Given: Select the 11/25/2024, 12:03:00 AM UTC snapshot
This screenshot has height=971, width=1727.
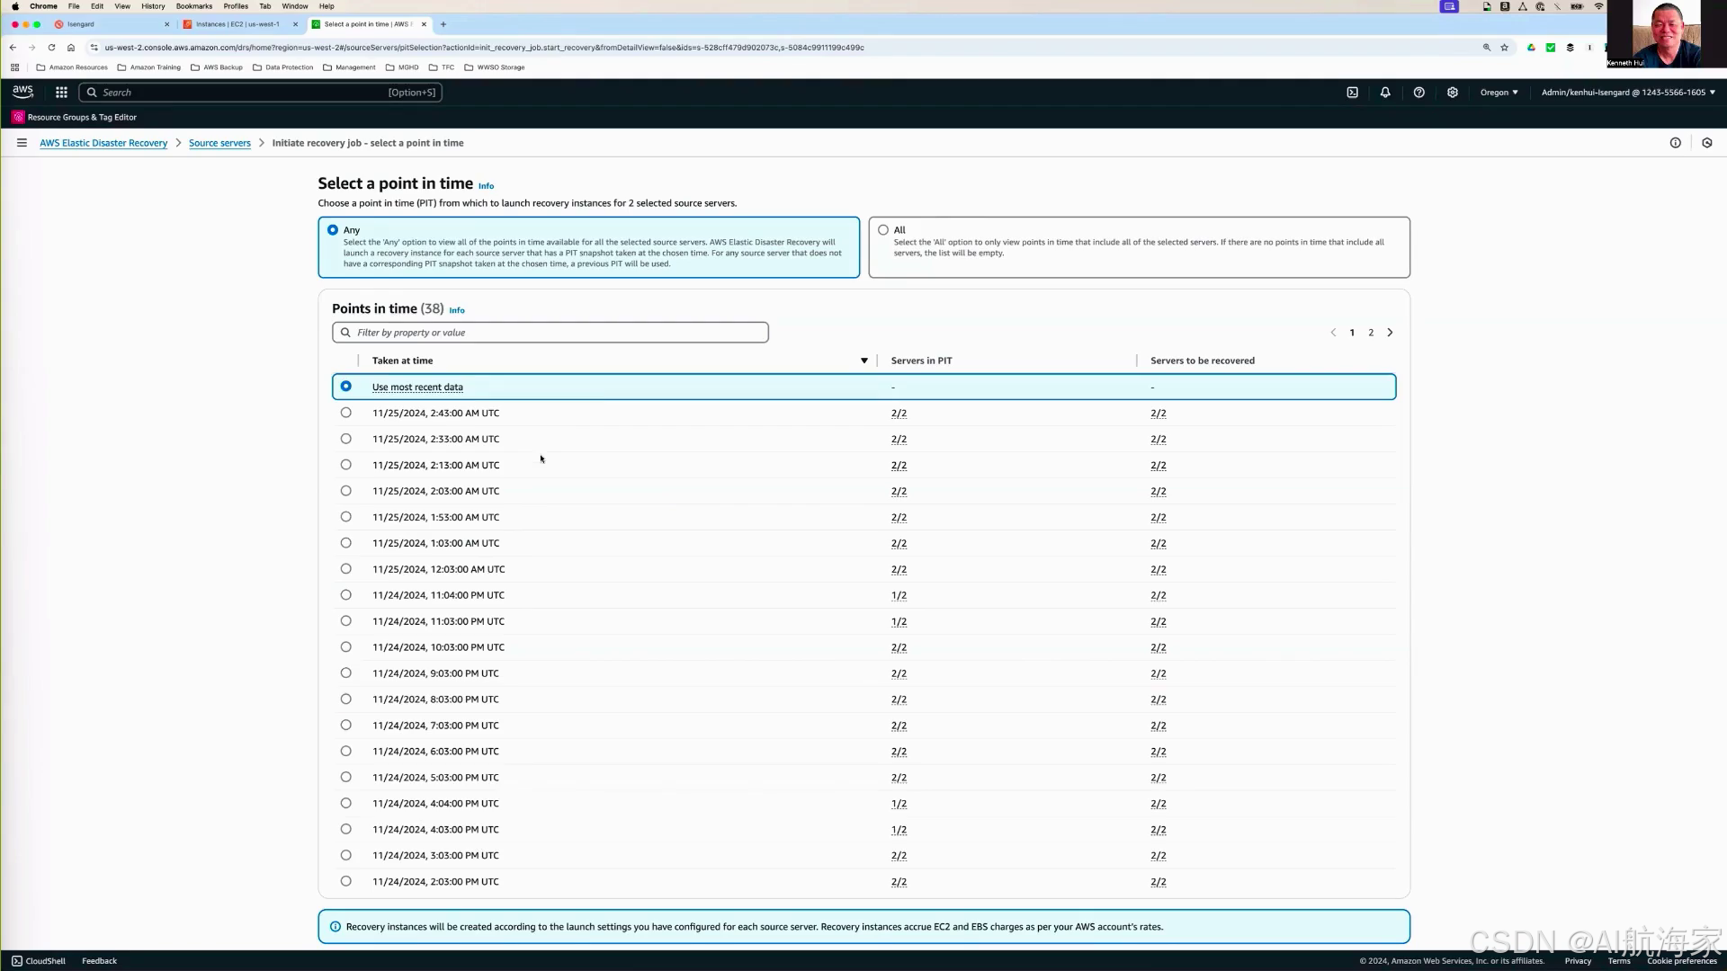Looking at the screenshot, I should coord(345,569).
